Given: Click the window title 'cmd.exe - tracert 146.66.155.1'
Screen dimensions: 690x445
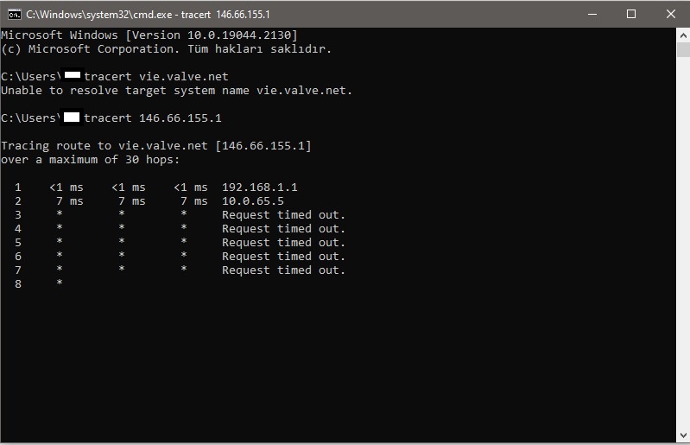Looking at the screenshot, I should pos(148,15).
